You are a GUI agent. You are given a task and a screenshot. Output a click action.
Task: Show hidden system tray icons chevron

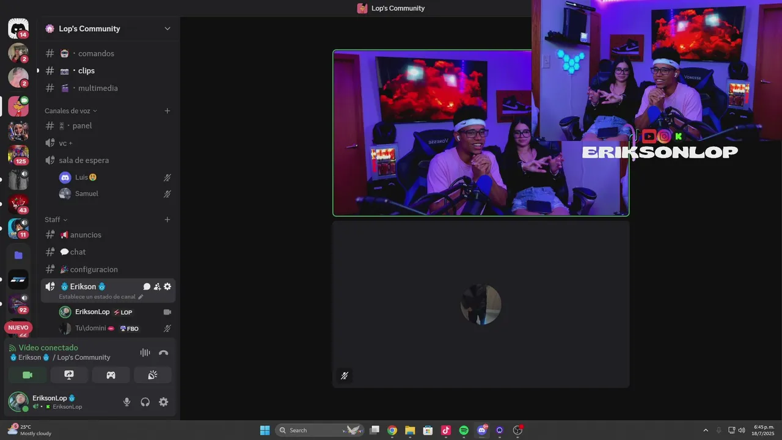coord(706,430)
